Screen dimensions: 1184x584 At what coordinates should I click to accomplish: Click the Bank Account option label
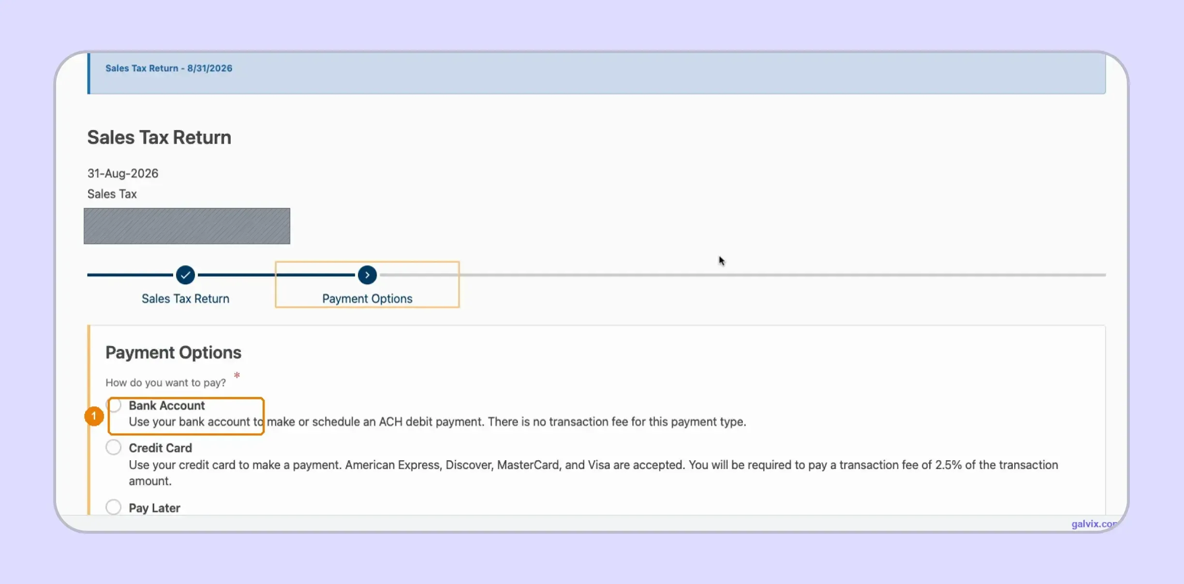click(167, 406)
